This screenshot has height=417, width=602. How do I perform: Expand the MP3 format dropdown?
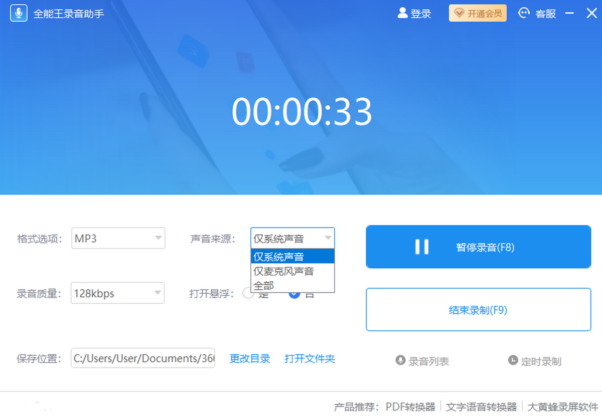point(158,238)
